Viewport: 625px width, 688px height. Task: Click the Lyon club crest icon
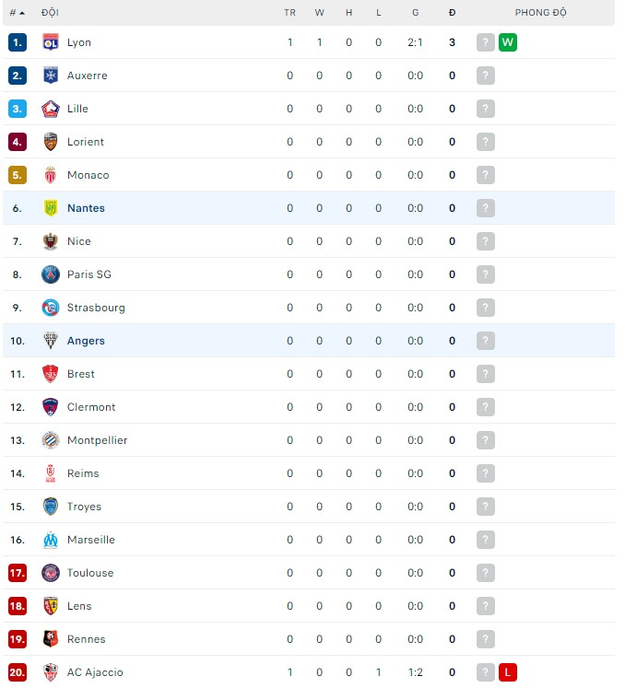click(x=51, y=42)
